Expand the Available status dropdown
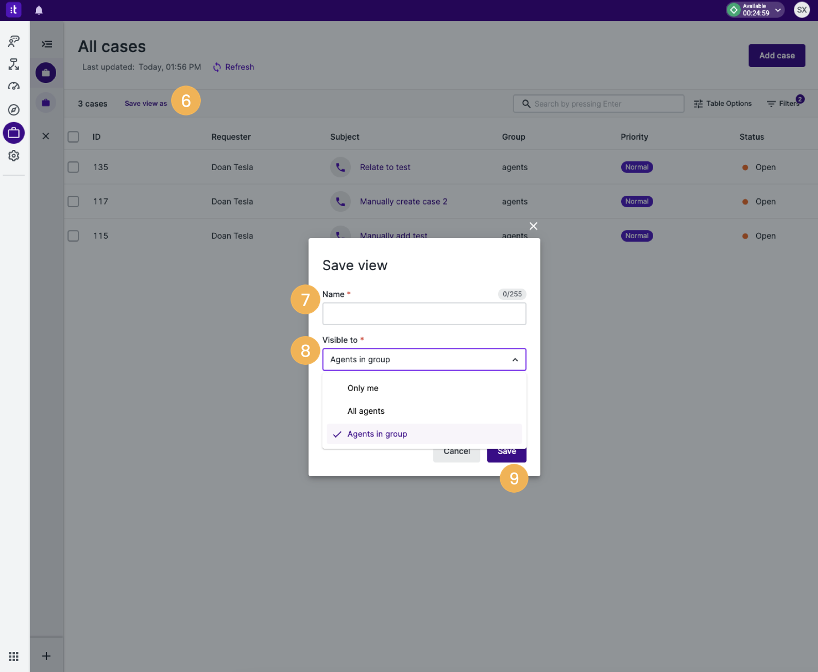 point(778,10)
